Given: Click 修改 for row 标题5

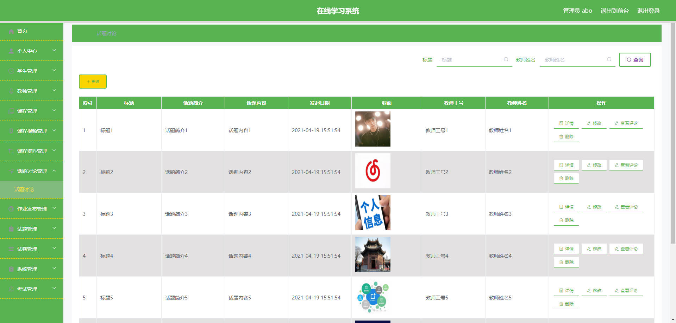Looking at the screenshot, I should 594,291.
